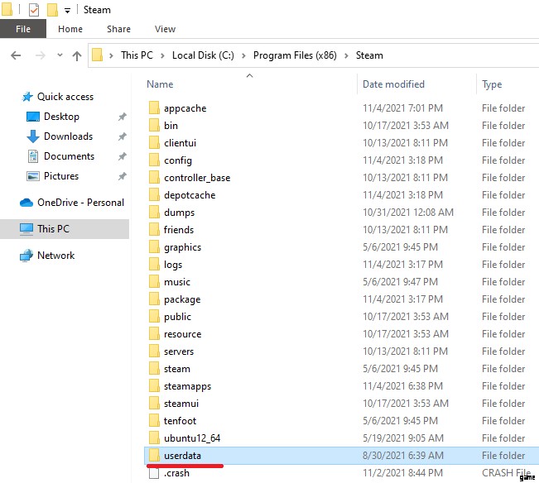Screen dimensions: 539x483
Task: Click the Properties icon in title bar
Action: [x=34, y=10]
